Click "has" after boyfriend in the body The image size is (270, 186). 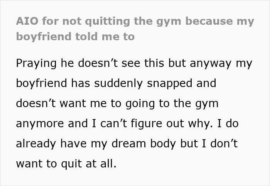tap(81, 83)
